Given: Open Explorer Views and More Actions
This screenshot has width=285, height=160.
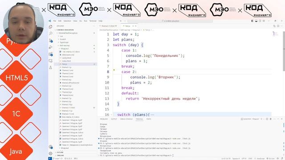Looking at the screenshot, I should (x=94, y=26).
